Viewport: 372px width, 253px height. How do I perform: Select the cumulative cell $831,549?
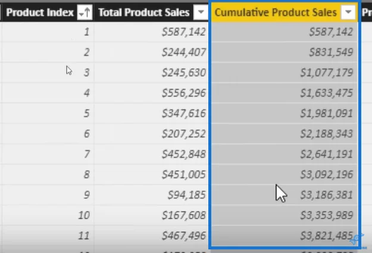pyautogui.click(x=285, y=52)
